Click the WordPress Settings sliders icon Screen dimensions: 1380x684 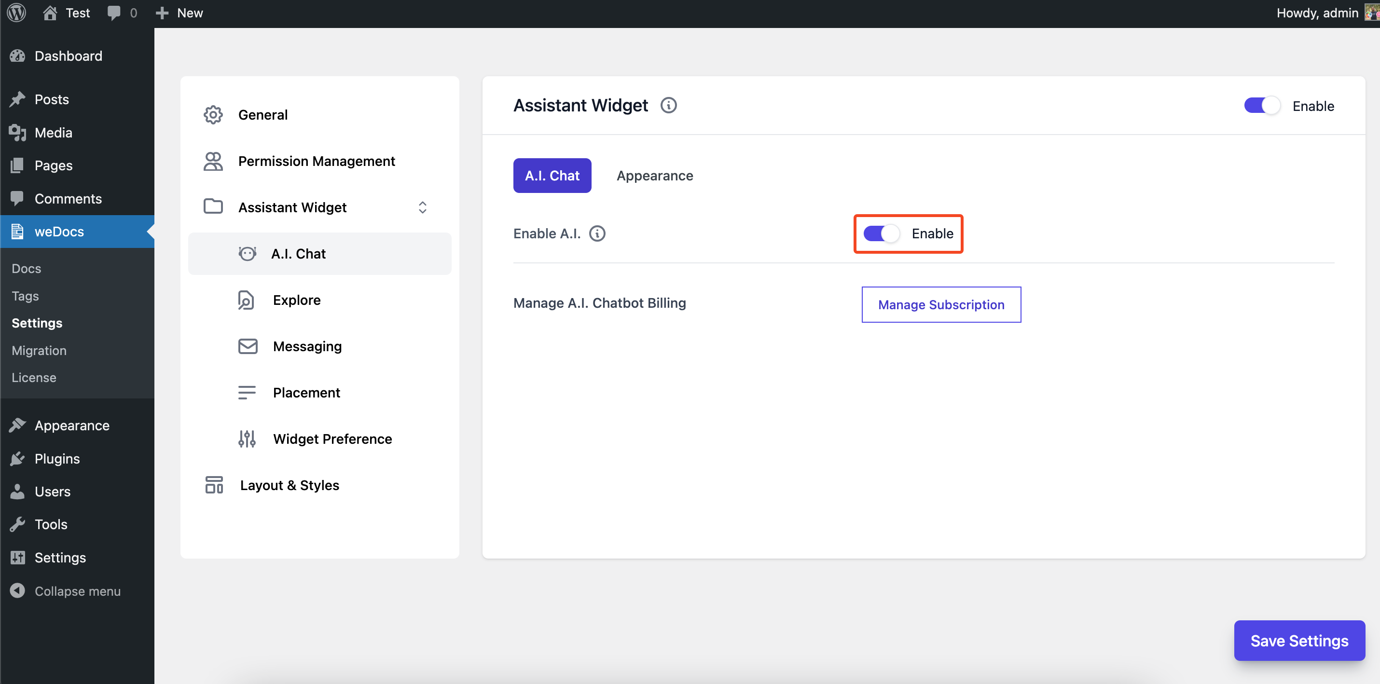(18, 557)
